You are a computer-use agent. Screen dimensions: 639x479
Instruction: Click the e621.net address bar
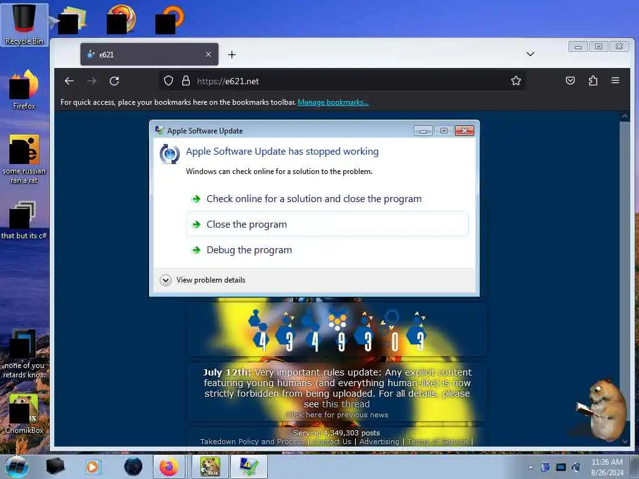click(x=343, y=81)
